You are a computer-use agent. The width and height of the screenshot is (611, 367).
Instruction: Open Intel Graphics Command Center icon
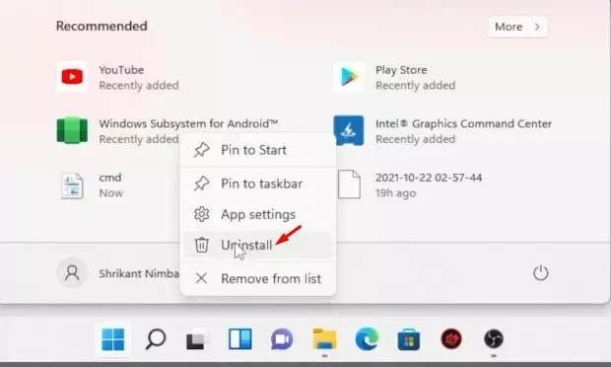[x=349, y=130]
